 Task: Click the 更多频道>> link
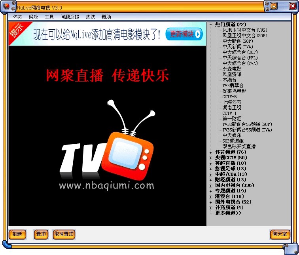coord(228,213)
